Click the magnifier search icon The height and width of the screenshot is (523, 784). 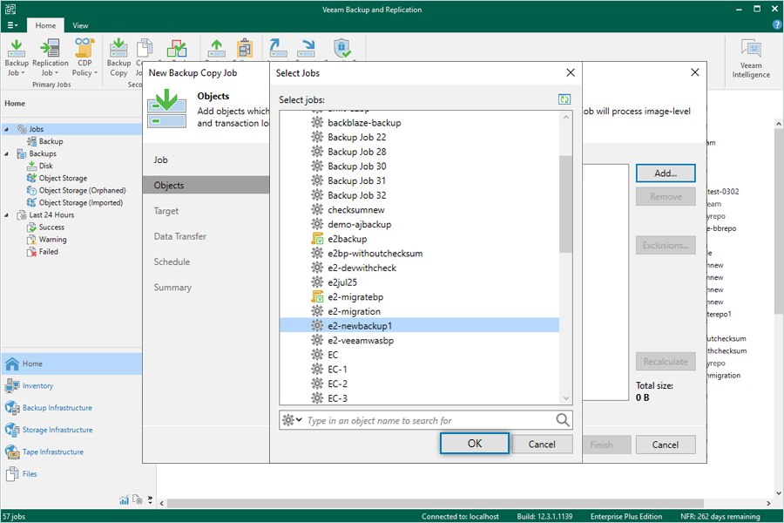pyautogui.click(x=563, y=420)
